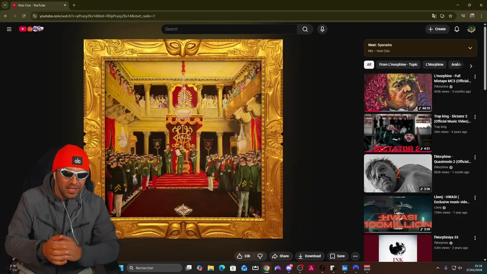Click the install app icon in address bar

click(x=442, y=16)
